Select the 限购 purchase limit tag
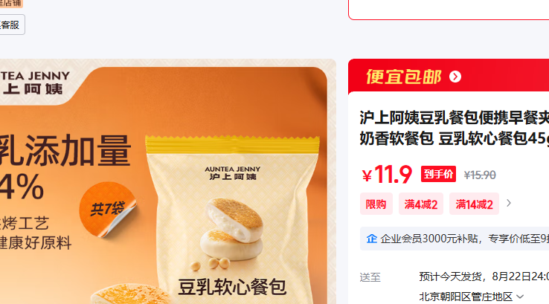 (x=376, y=204)
